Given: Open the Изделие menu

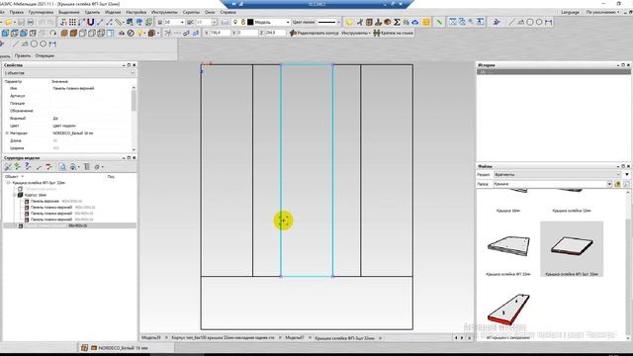Looking at the screenshot, I should tap(113, 12).
